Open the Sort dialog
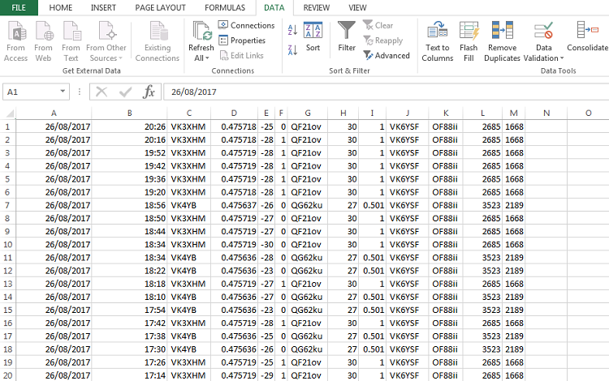Image resolution: width=609 pixels, height=381 pixels. click(x=313, y=39)
